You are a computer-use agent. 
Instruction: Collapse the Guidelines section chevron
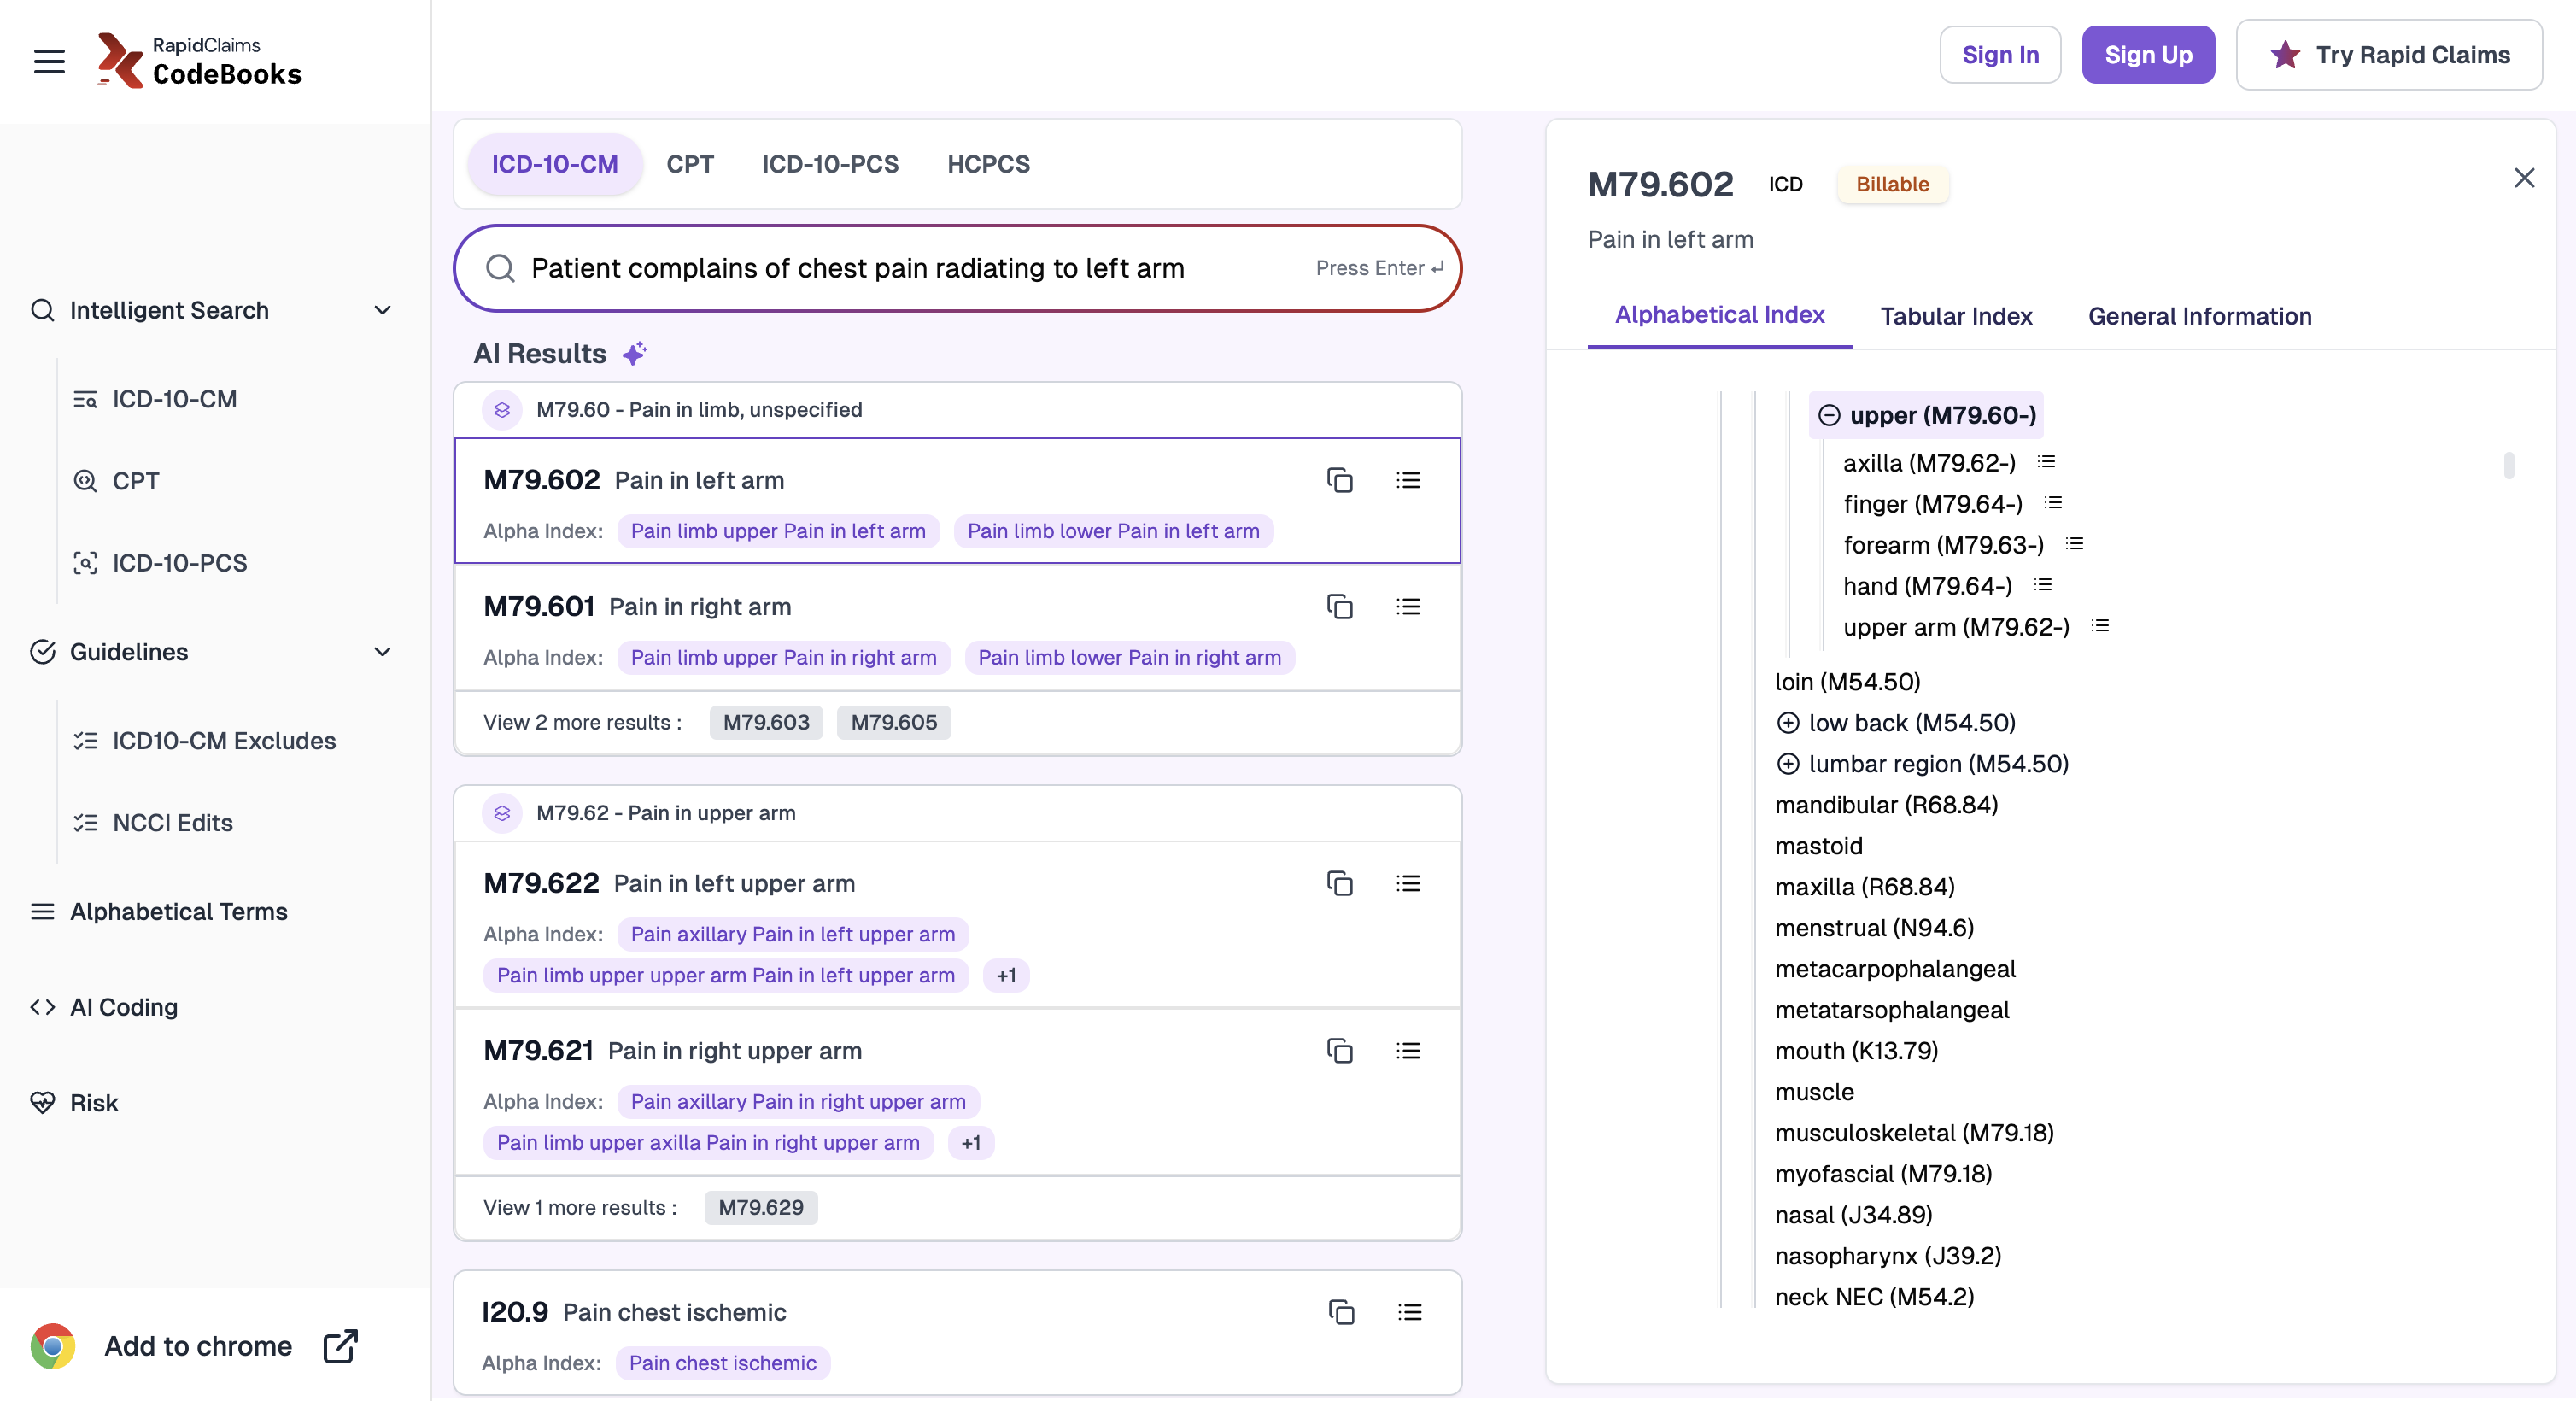click(x=382, y=652)
